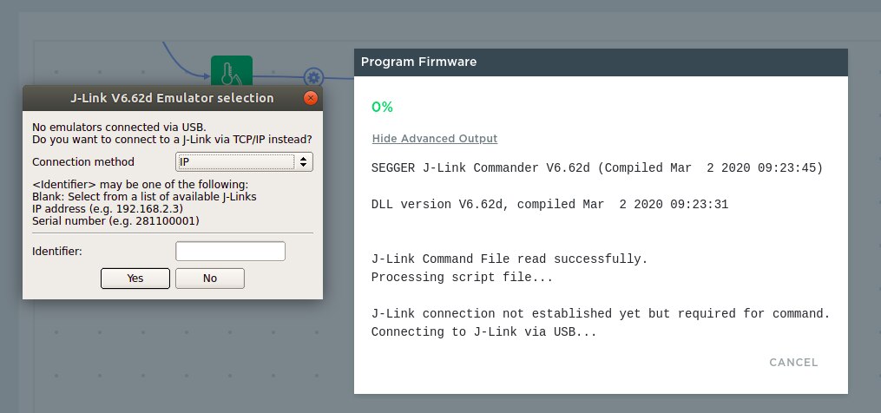Click the Program Firmware header bar
The height and width of the screenshot is (413, 881).
[600, 62]
